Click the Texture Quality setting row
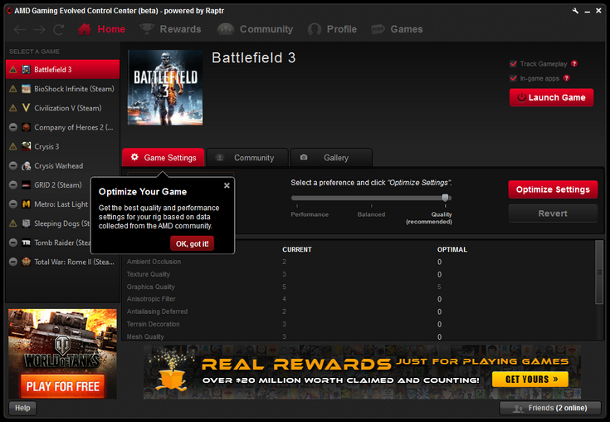Screen dimensions: 610x422 click(359, 274)
